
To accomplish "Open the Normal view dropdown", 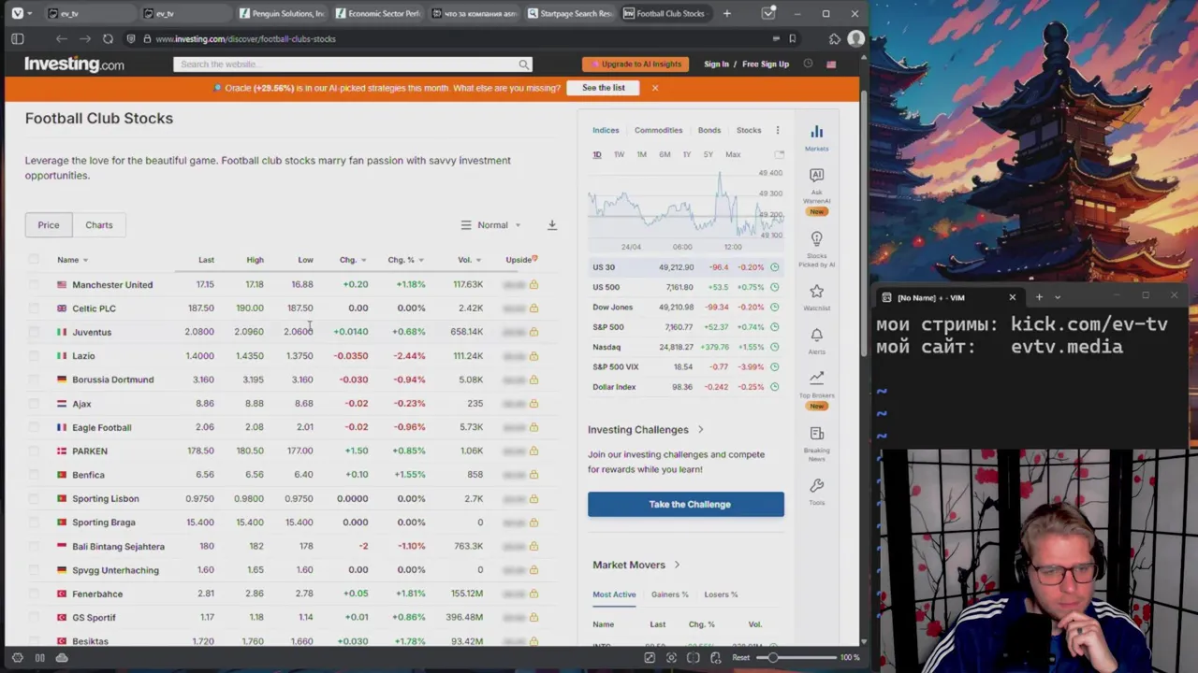I will [491, 224].
